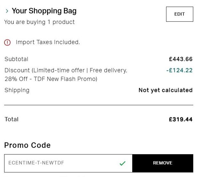The height and width of the screenshot is (177, 199).
Task: Click the Import Taxes Included notice
Action: pos(48,42)
